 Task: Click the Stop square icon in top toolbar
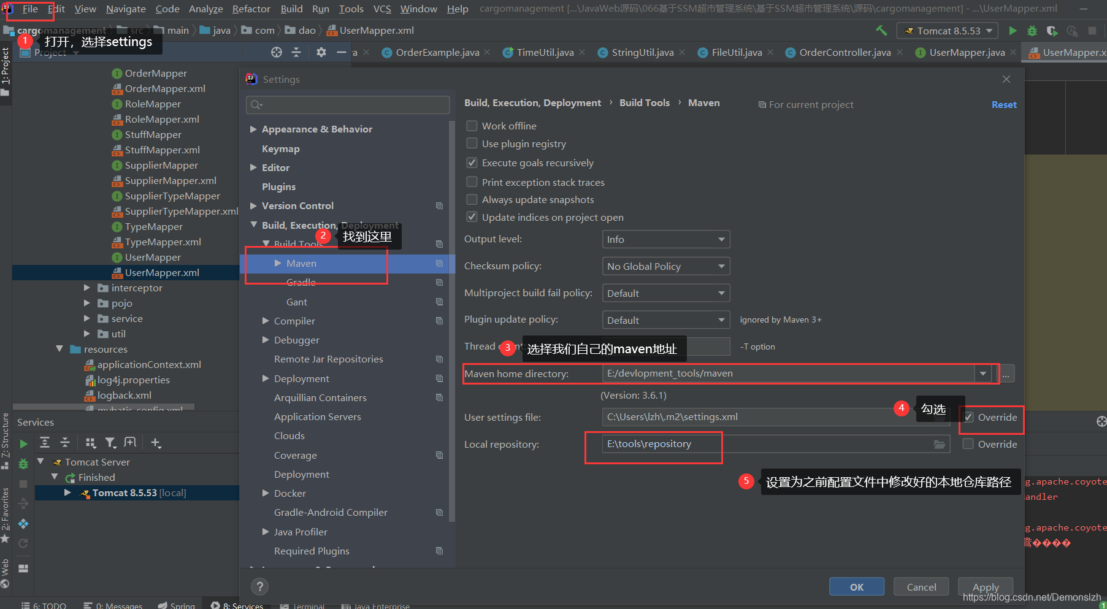tap(1092, 31)
